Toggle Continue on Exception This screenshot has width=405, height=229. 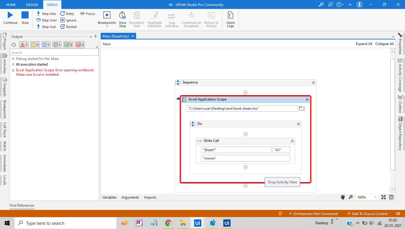[191, 19]
